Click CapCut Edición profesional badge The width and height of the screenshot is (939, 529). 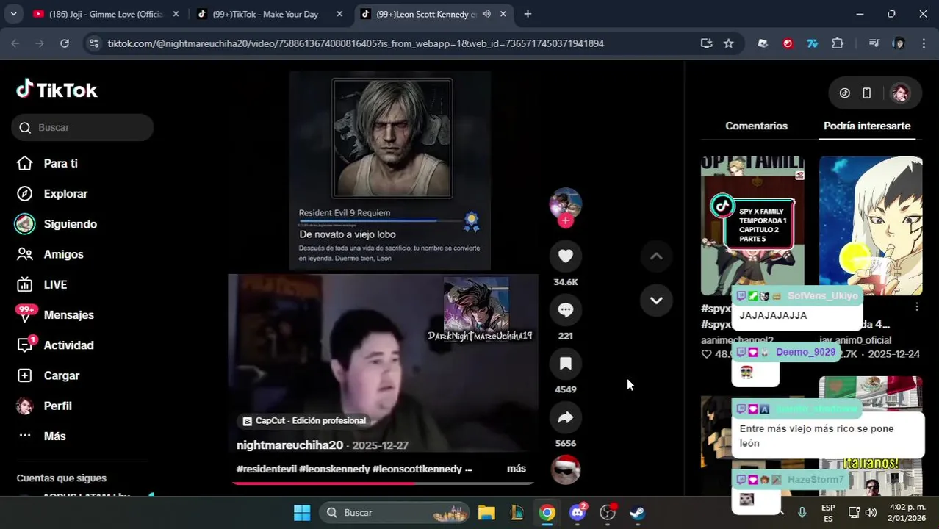click(303, 421)
